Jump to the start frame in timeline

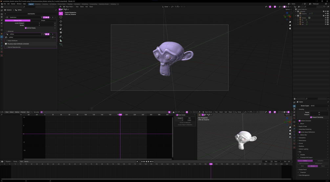pyautogui.click(x=142, y=162)
